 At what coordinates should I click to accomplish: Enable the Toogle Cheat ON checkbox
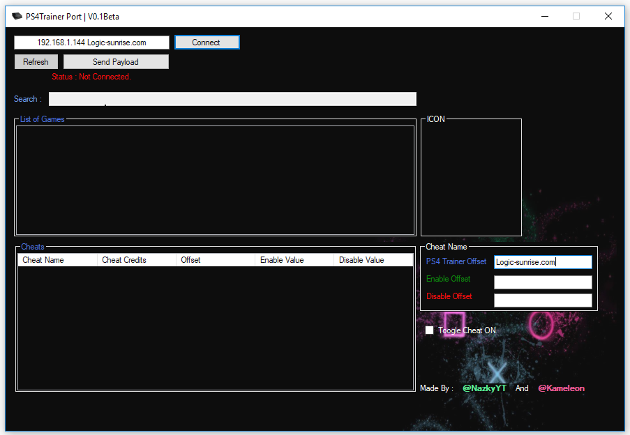point(430,330)
